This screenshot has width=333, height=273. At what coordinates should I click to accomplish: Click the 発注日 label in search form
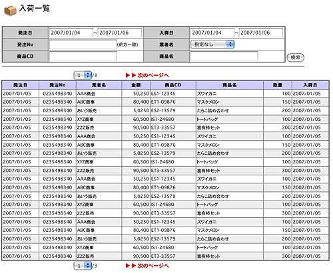(x=25, y=33)
